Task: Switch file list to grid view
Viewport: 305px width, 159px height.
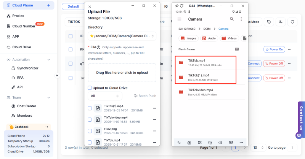Action: click(x=237, y=49)
